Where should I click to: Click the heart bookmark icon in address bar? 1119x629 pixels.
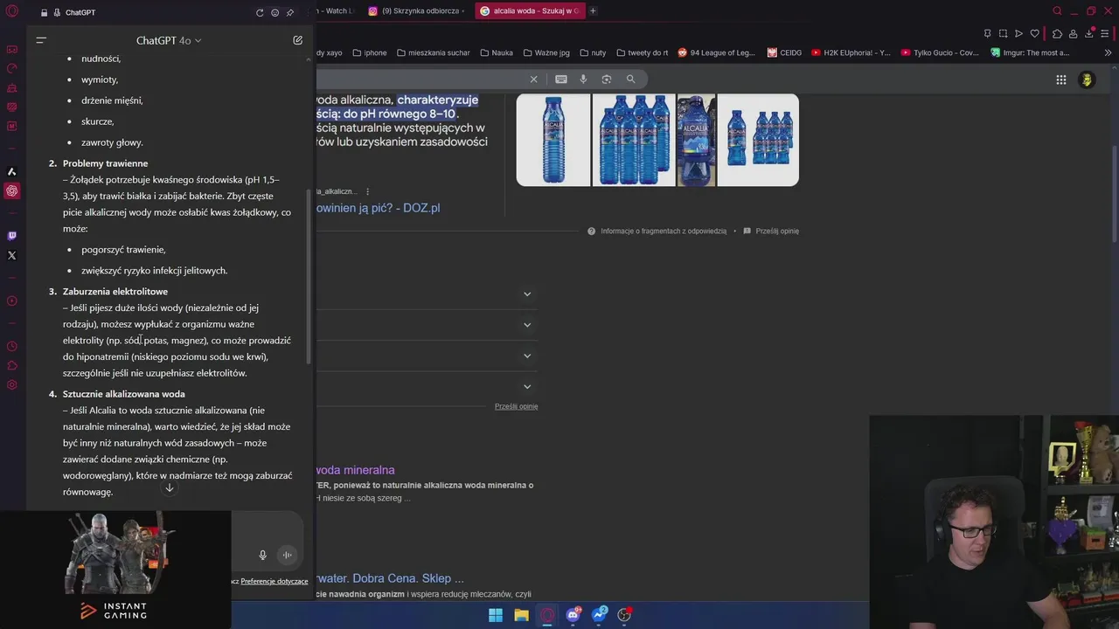point(1035,33)
